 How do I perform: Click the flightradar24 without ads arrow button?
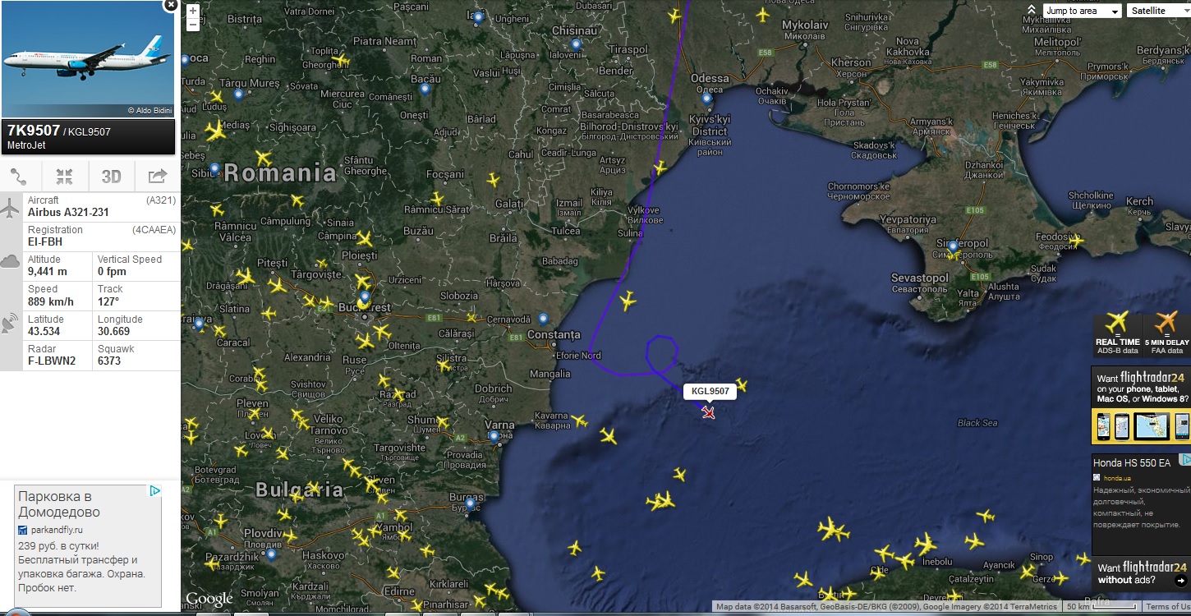click(x=1180, y=581)
